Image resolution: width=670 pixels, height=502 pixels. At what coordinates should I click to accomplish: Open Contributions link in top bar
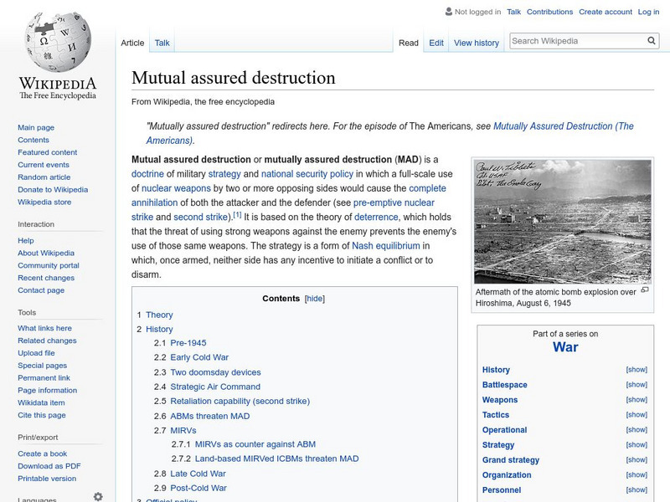coord(549,12)
